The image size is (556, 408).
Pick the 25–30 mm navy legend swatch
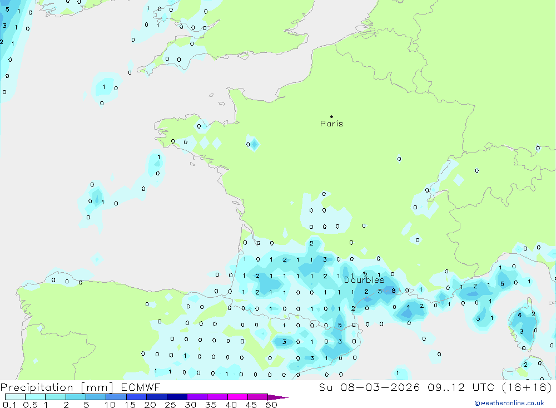point(177,397)
